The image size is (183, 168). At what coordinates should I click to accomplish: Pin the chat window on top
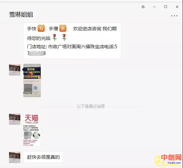pyautogui.click(x=143, y=7)
